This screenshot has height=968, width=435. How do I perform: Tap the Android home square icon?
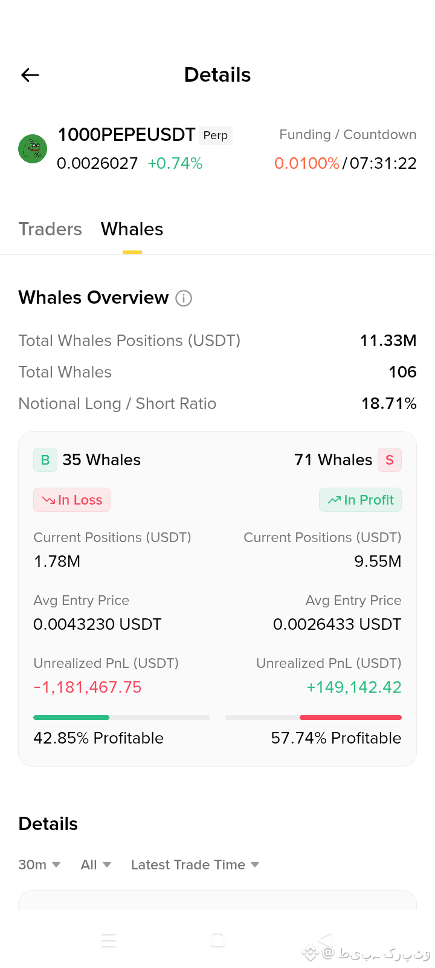(x=217, y=940)
